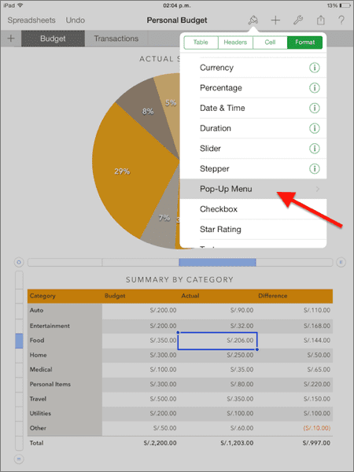Select the Other category cell
The width and height of the screenshot is (354, 472).
[65, 428]
